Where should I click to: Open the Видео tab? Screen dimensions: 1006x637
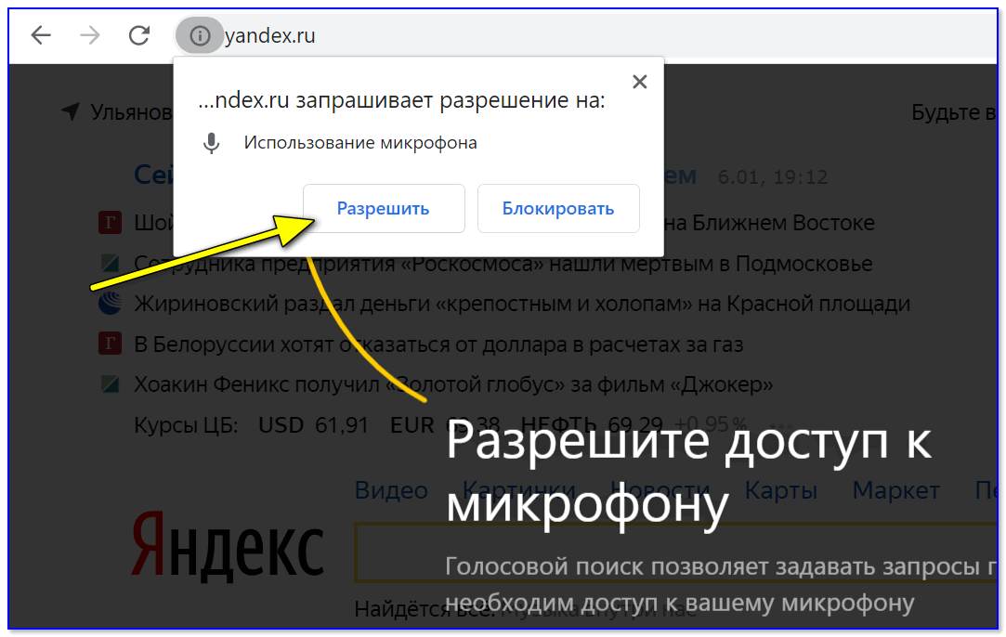coord(391,490)
